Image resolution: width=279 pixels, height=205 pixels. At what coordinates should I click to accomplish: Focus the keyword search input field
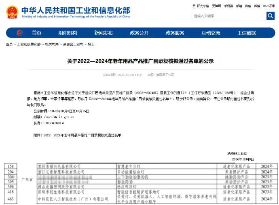point(229,16)
